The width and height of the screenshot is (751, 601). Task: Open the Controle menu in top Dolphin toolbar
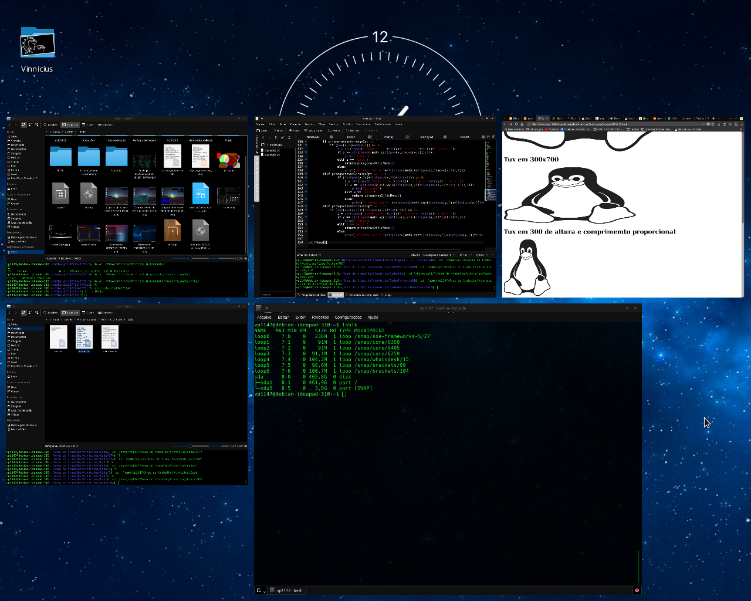click(105, 124)
